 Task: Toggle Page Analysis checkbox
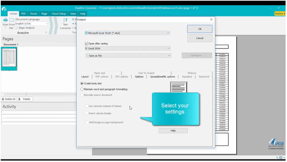tap(17, 28)
